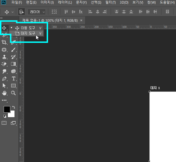Distribute top edges

(x=116, y=12)
